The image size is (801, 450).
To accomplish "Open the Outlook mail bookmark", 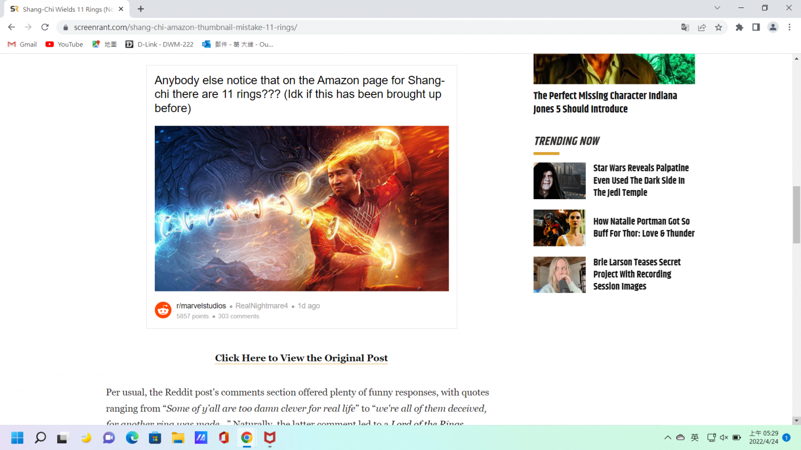I will (x=238, y=44).
